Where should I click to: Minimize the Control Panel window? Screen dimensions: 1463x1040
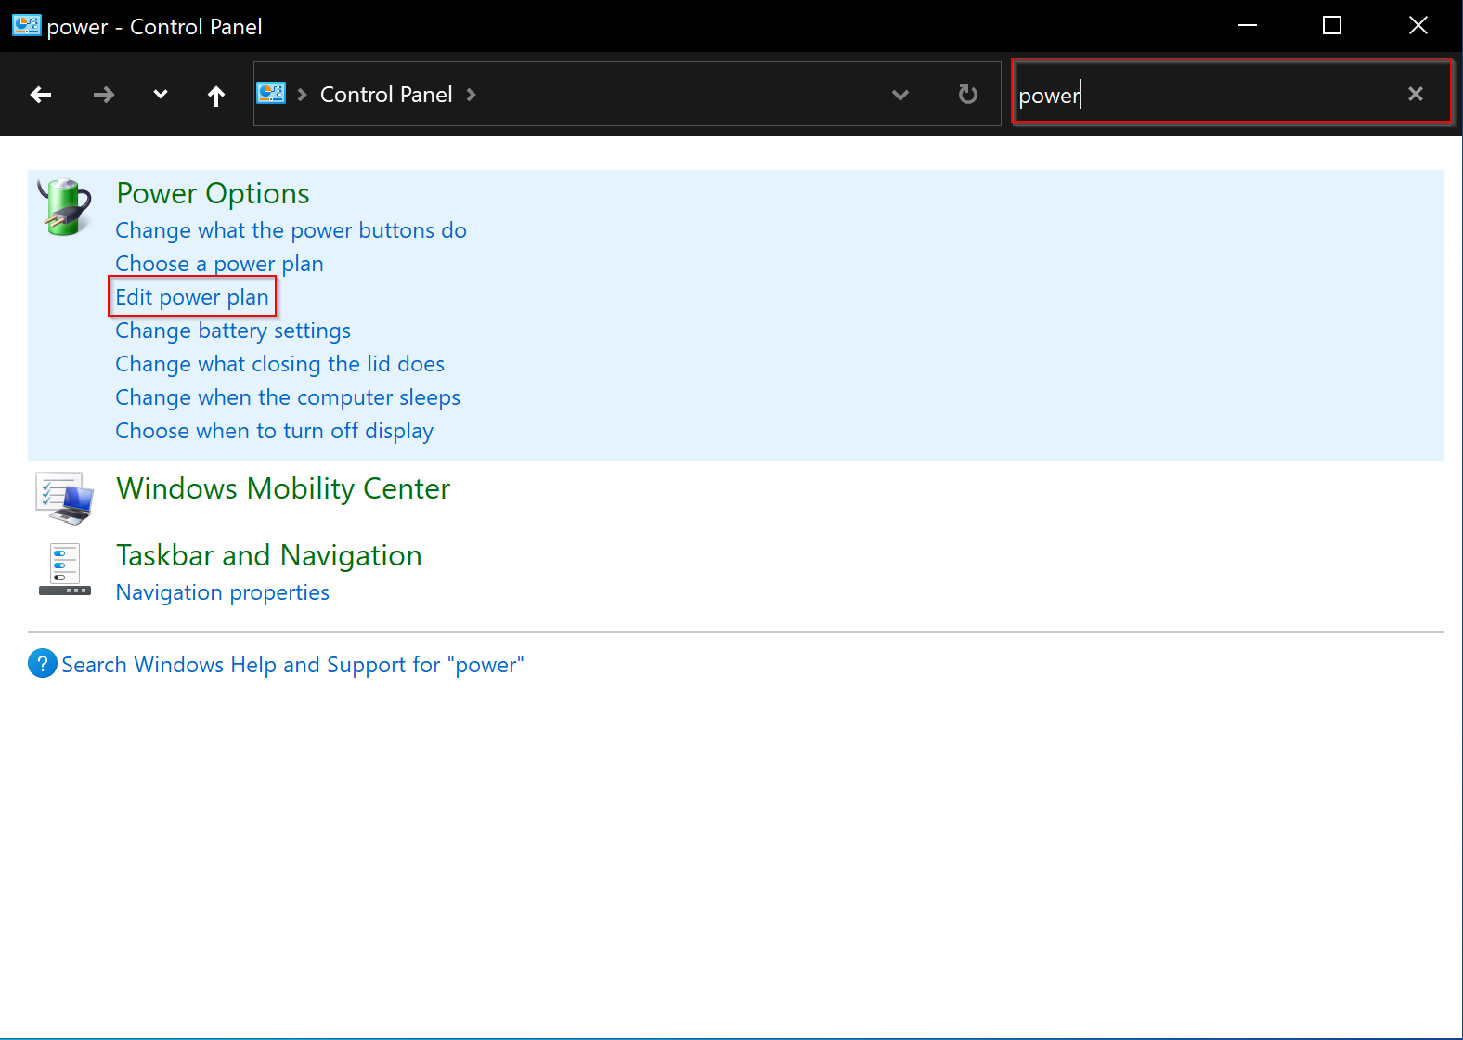pyautogui.click(x=1248, y=26)
